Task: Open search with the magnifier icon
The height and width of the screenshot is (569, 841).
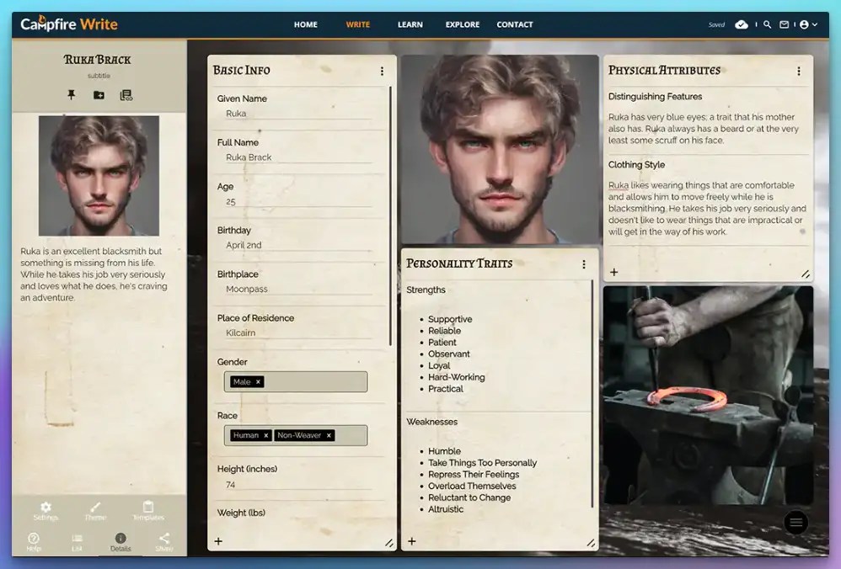Action: [768, 24]
